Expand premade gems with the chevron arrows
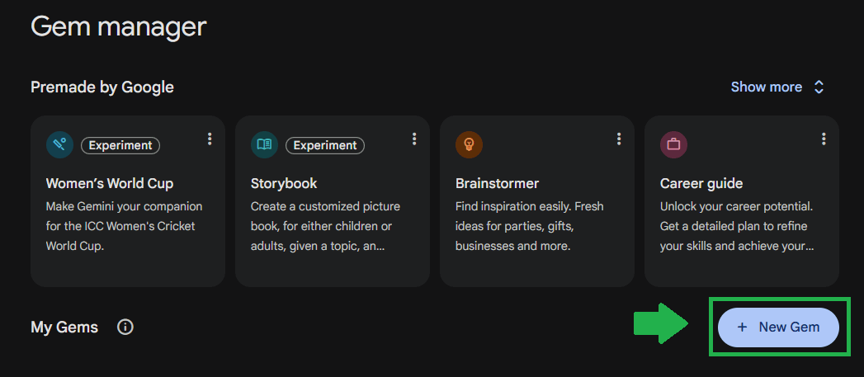The height and width of the screenshot is (377, 864). [x=819, y=87]
